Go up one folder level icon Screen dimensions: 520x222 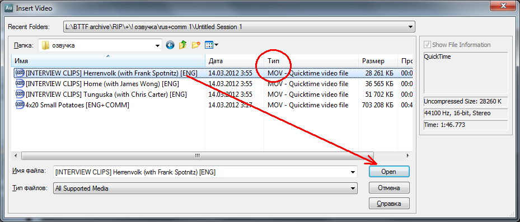coord(182,45)
